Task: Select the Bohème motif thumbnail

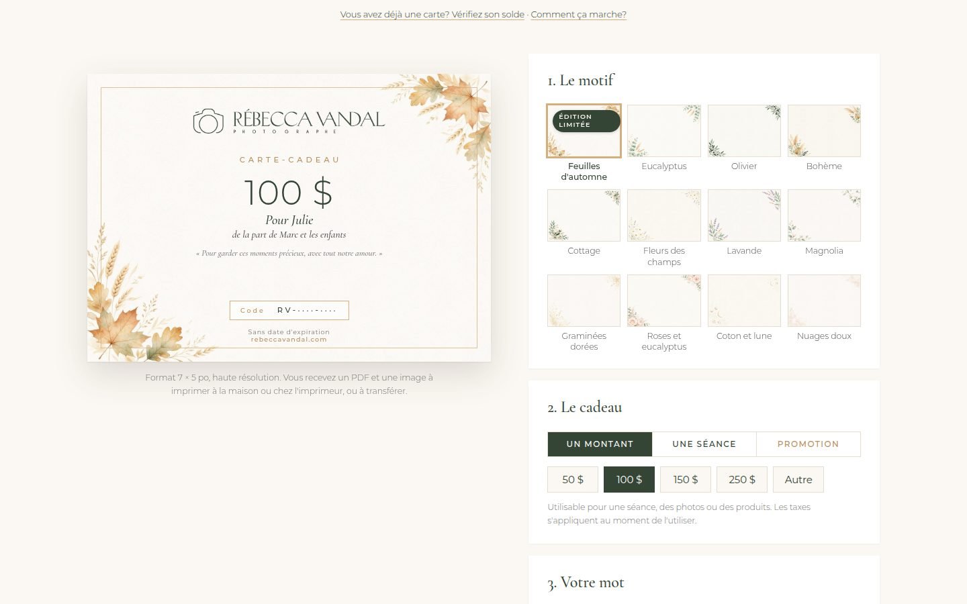Action: tap(824, 131)
